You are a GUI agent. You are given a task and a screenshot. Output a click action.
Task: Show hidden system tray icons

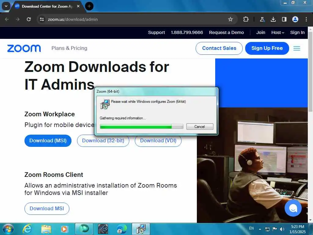(x=260, y=229)
